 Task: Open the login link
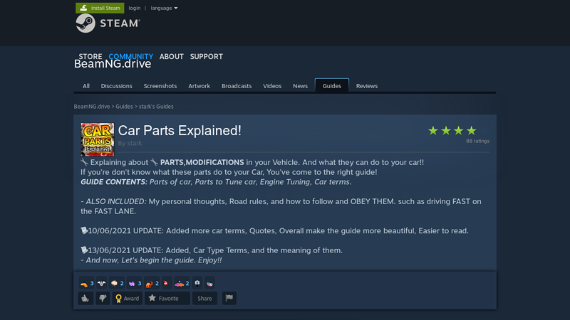135,8
